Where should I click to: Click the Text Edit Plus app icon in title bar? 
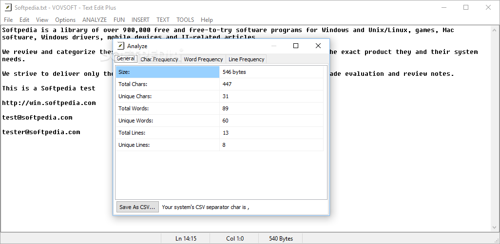pyautogui.click(x=8, y=7)
